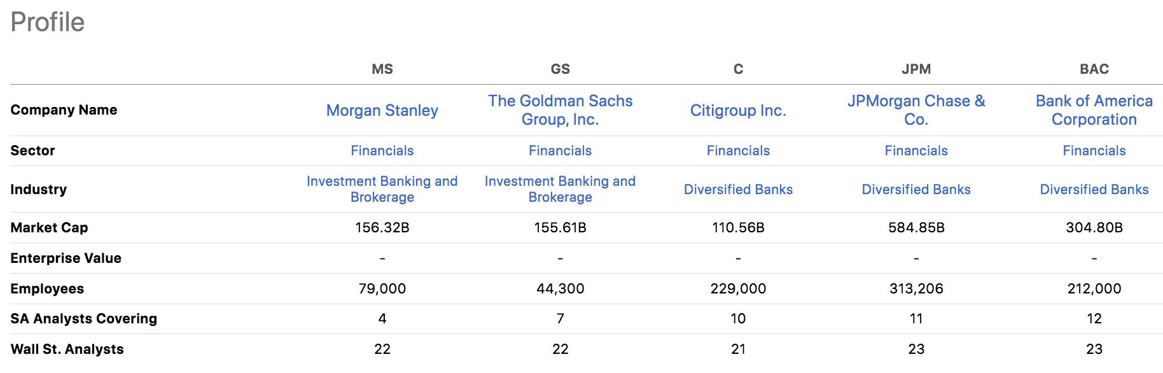The height and width of the screenshot is (373, 1163).
Task: Open Morgan Stanley's Investment Banking and Brokerage link
Action: click(382, 189)
